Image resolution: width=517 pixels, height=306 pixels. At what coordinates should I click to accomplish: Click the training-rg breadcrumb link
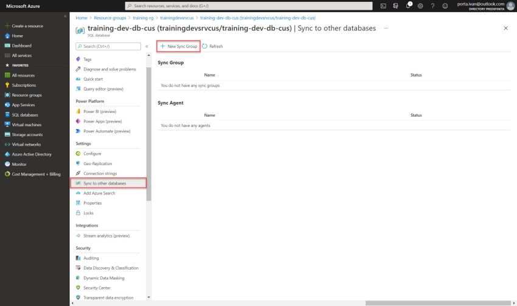(143, 18)
